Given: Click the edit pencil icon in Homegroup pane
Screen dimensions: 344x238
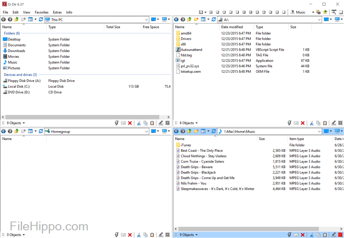Looking at the screenshot, I should click(161, 235).
